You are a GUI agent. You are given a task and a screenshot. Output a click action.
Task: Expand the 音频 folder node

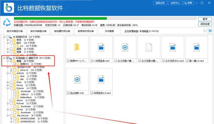(x=8, y=49)
